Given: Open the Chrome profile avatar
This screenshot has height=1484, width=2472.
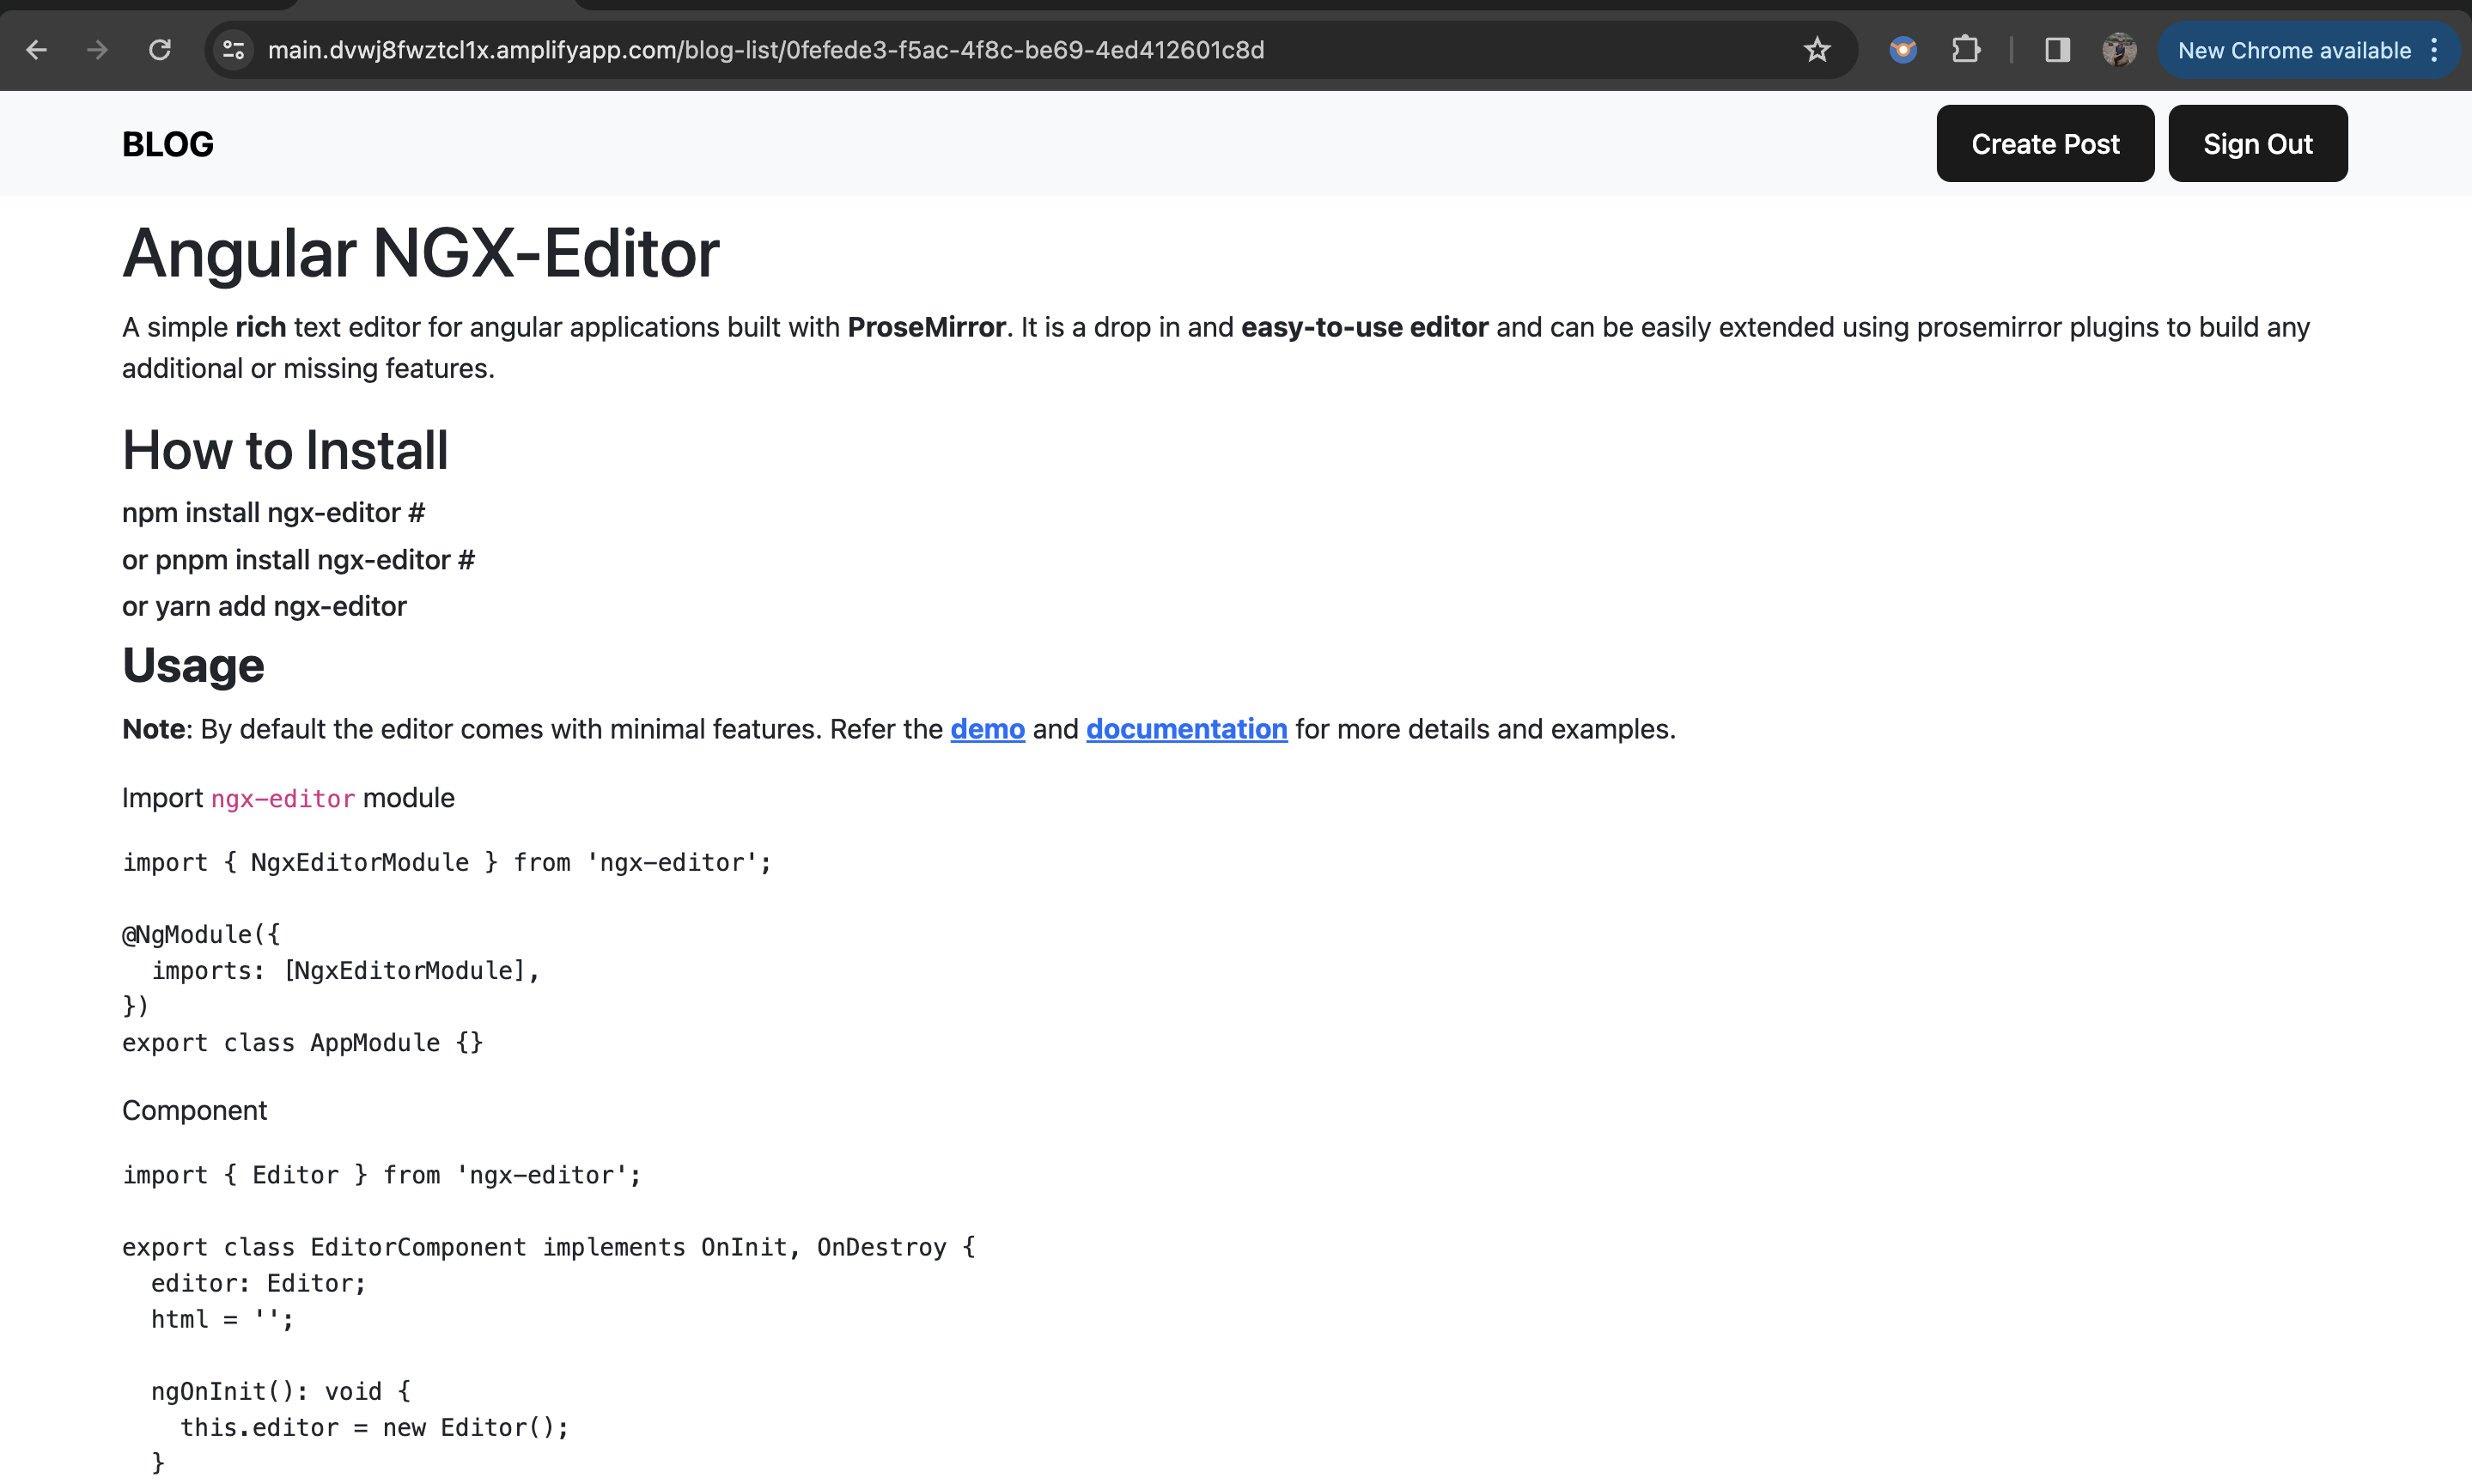Looking at the screenshot, I should [2118, 50].
